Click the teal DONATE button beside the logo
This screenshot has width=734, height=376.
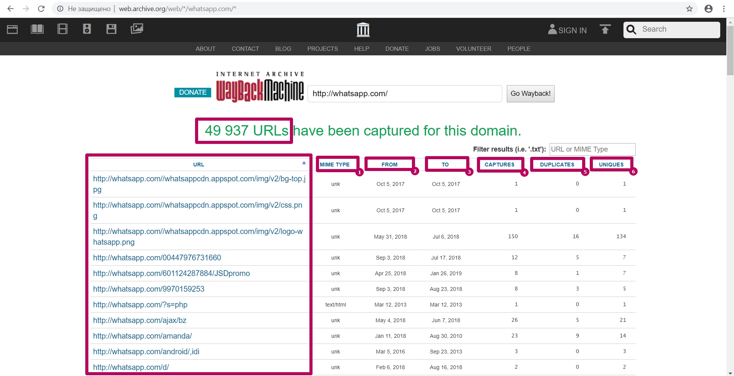pyautogui.click(x=193, y=92)
